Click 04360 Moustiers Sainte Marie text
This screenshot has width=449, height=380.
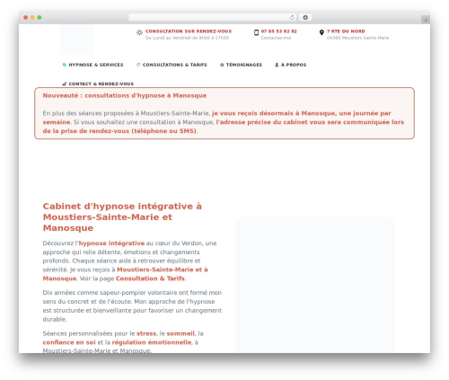coord(357,38)
